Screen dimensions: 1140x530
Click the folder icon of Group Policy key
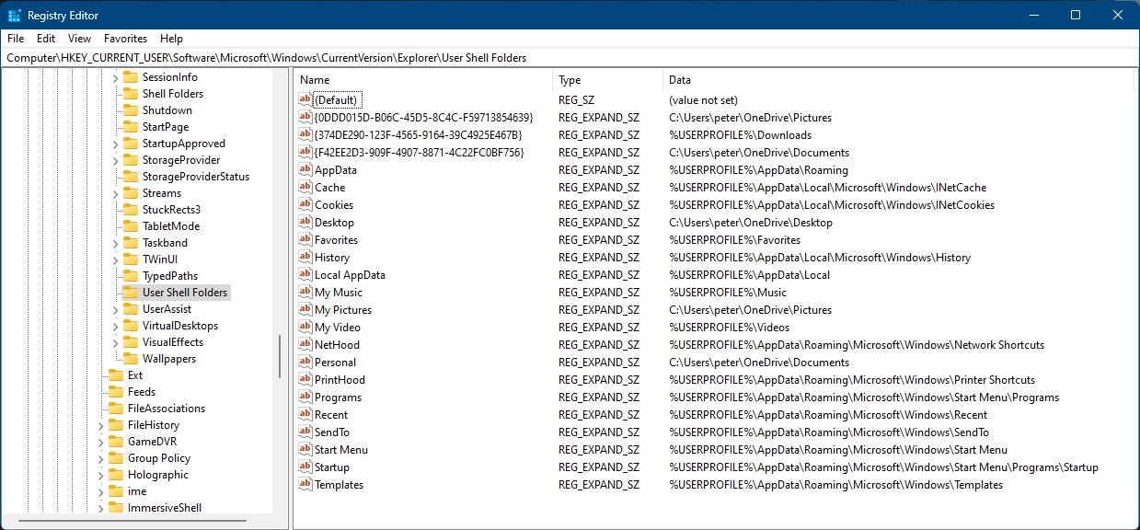(x=115, y=458)
